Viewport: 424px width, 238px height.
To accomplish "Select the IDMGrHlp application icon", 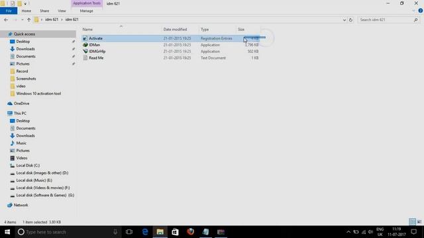I will 85,52.
